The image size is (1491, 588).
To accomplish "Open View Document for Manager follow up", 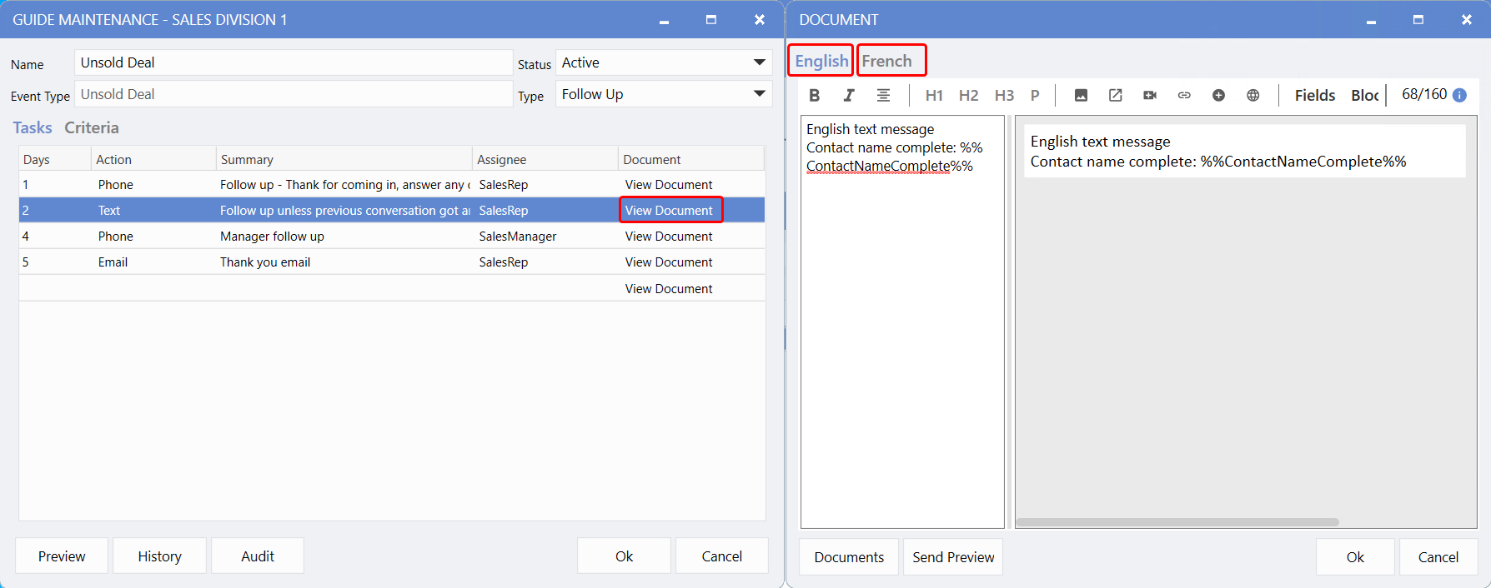I will tap(669, 237).
